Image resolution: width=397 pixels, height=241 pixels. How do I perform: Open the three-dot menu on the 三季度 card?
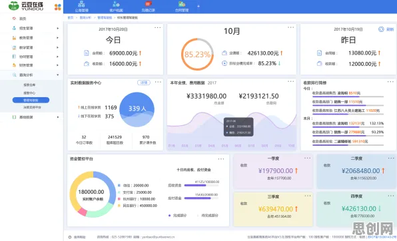click(307, 196)
